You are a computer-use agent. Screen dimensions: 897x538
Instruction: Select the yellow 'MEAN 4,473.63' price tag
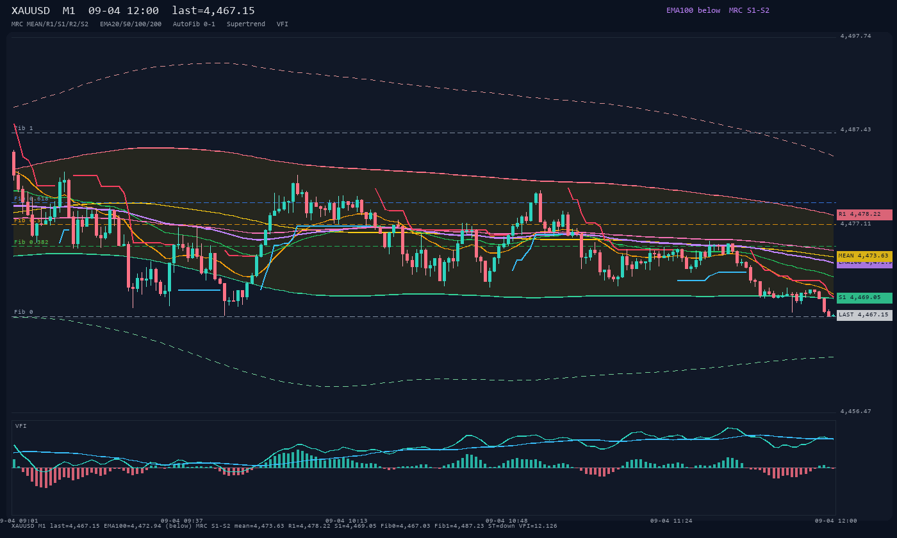[864, 256]
